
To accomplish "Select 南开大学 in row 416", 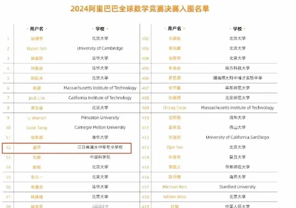I will pyautogui.click(x=237, y=177).
